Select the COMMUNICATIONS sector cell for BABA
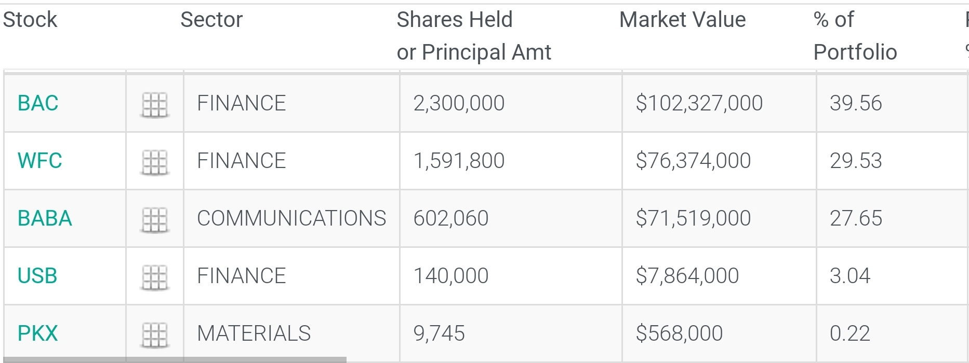This screenshot has width=969, height=363. (291, 218)
